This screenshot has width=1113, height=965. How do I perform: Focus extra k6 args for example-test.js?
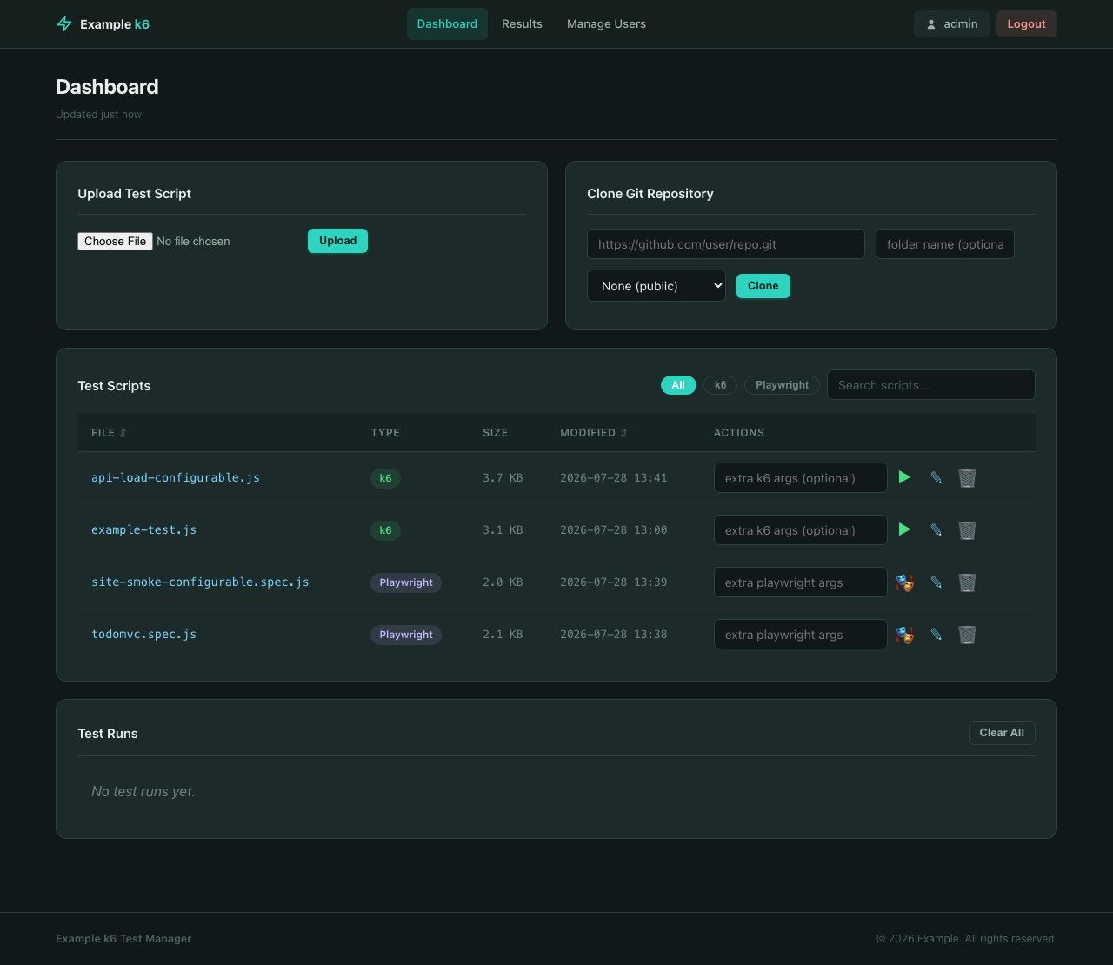(801, 530)
